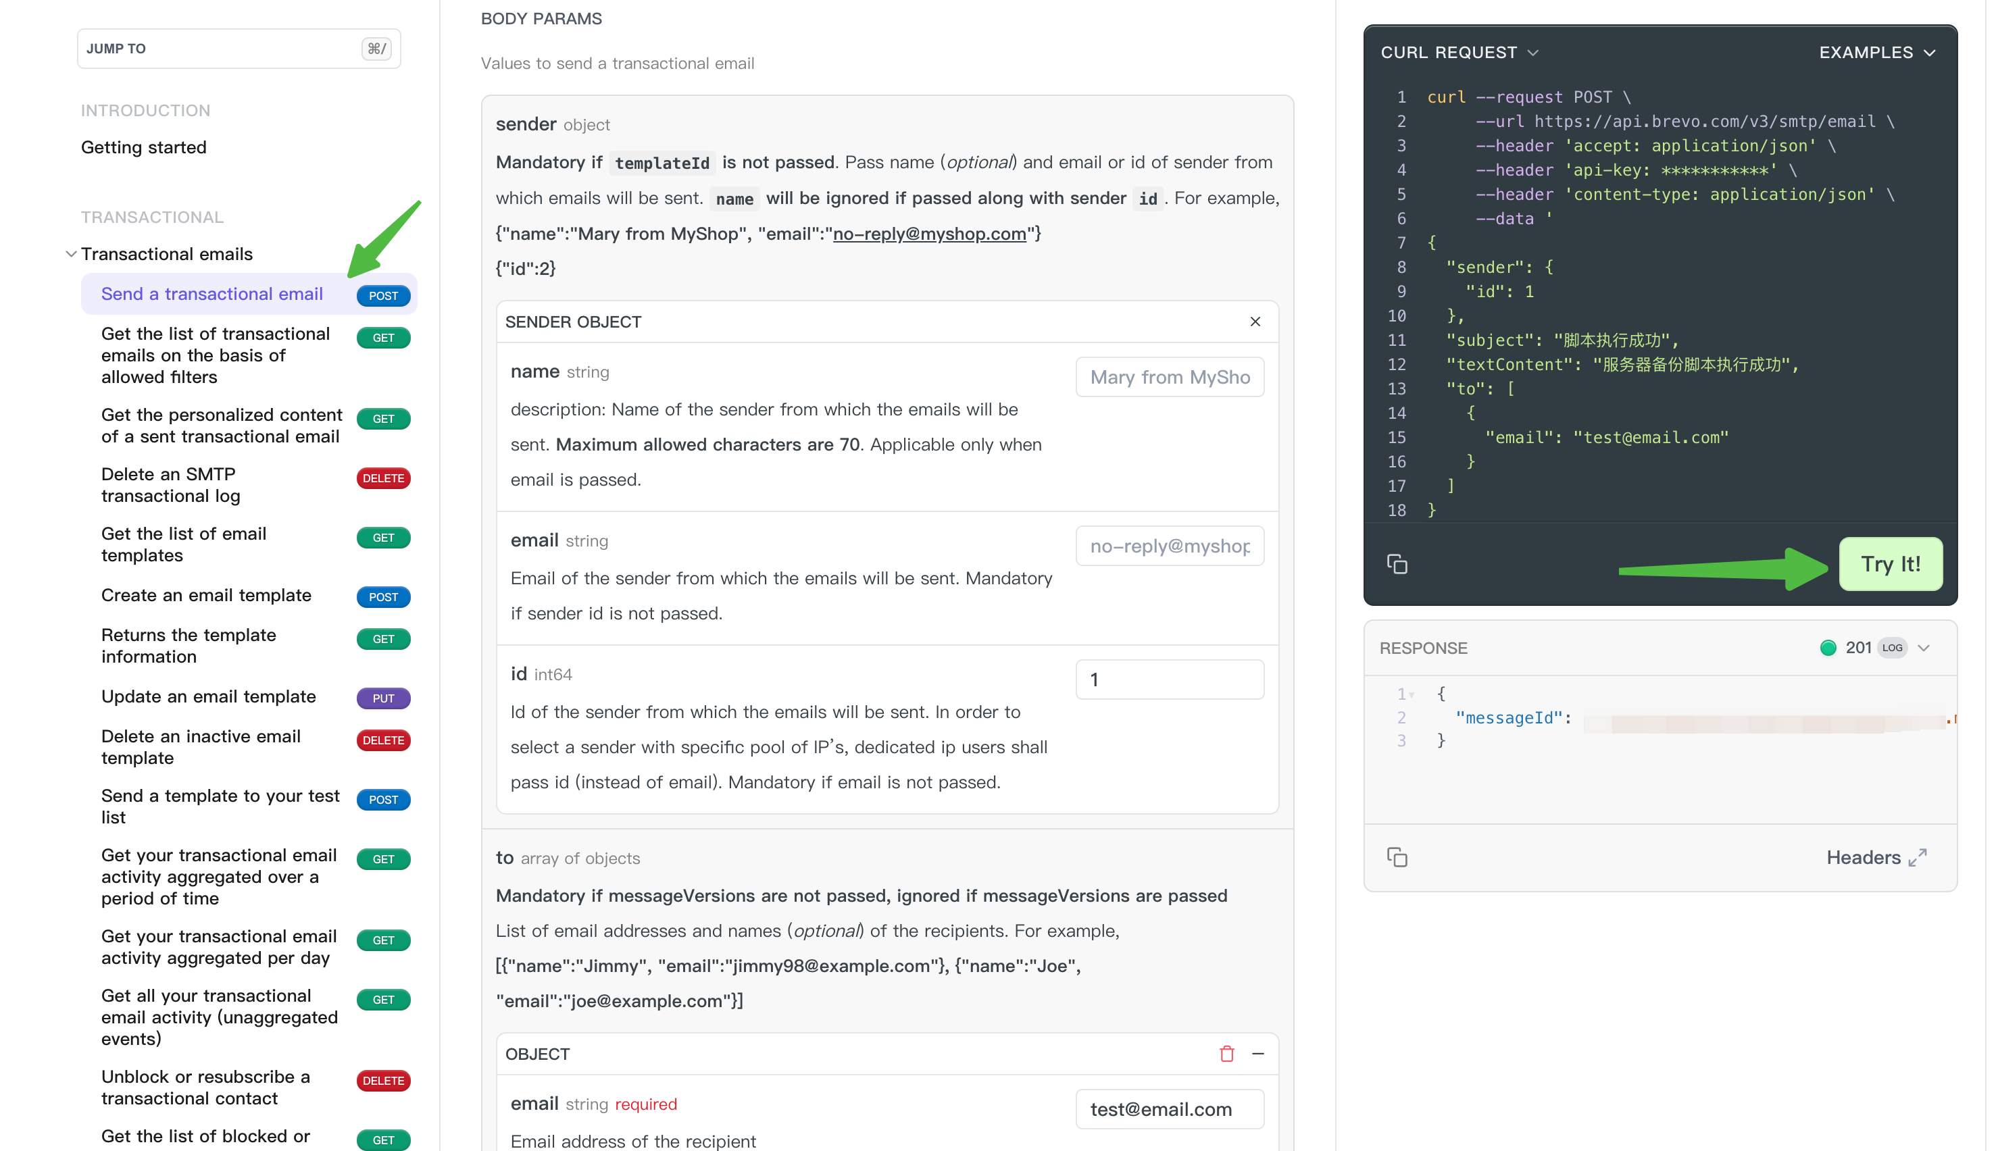This screenshot has height=1151, width=1996.
Task: Click the api-key header line in code
Action: click(x=1636, y=170)
